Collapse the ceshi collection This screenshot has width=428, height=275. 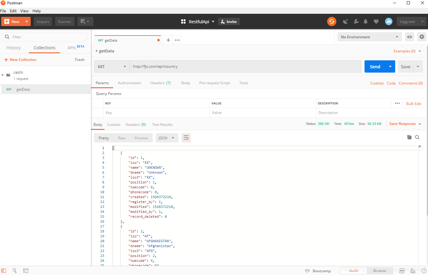2,75
